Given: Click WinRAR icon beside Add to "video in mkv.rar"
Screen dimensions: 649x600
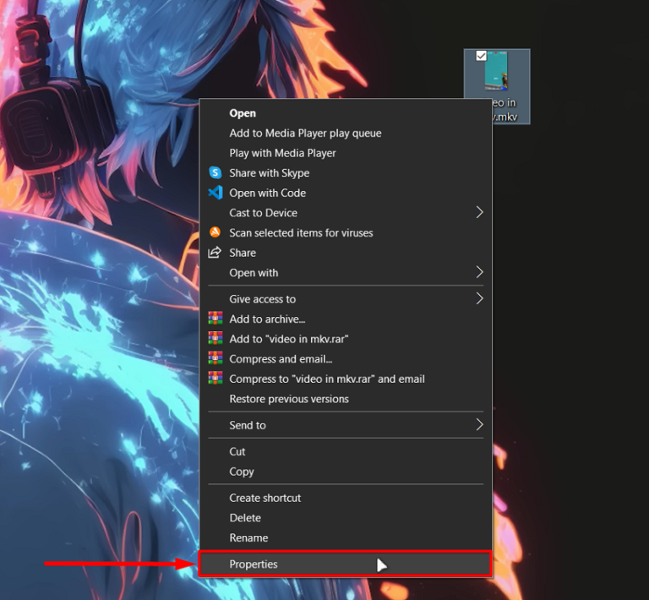Looking at the screenshot, I should [215, 339].
